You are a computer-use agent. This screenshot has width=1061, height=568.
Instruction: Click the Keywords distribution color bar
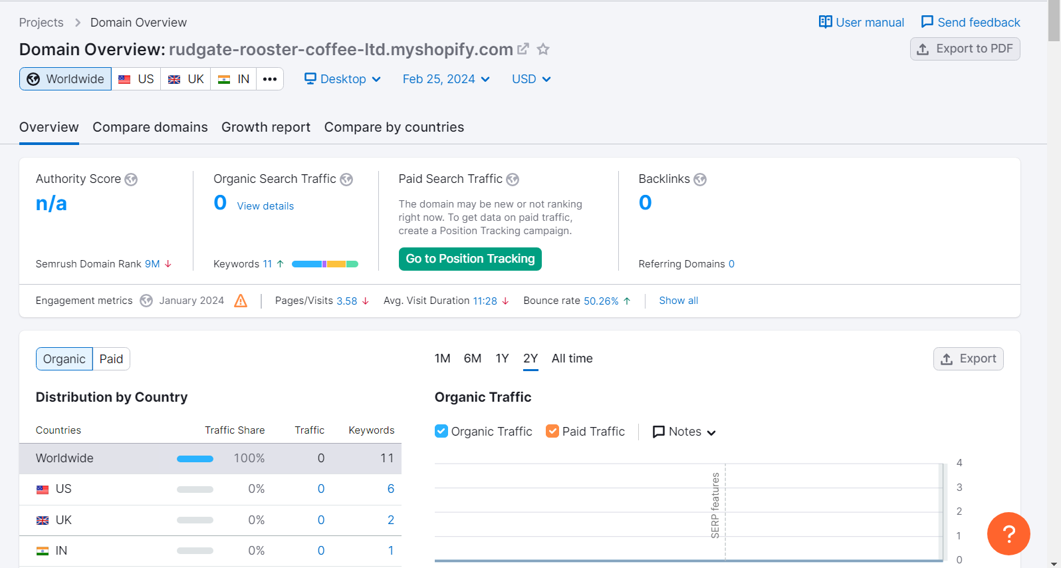[x=325, y=264]
